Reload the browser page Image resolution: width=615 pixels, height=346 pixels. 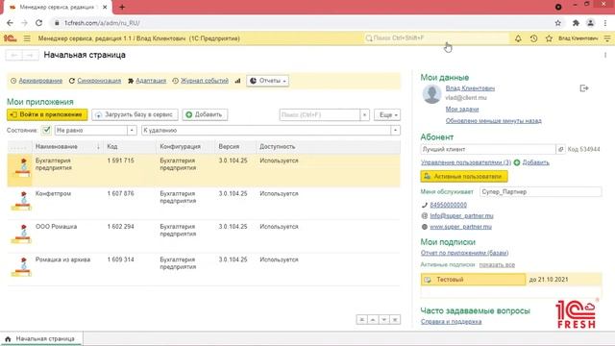[x=38, y=23]
